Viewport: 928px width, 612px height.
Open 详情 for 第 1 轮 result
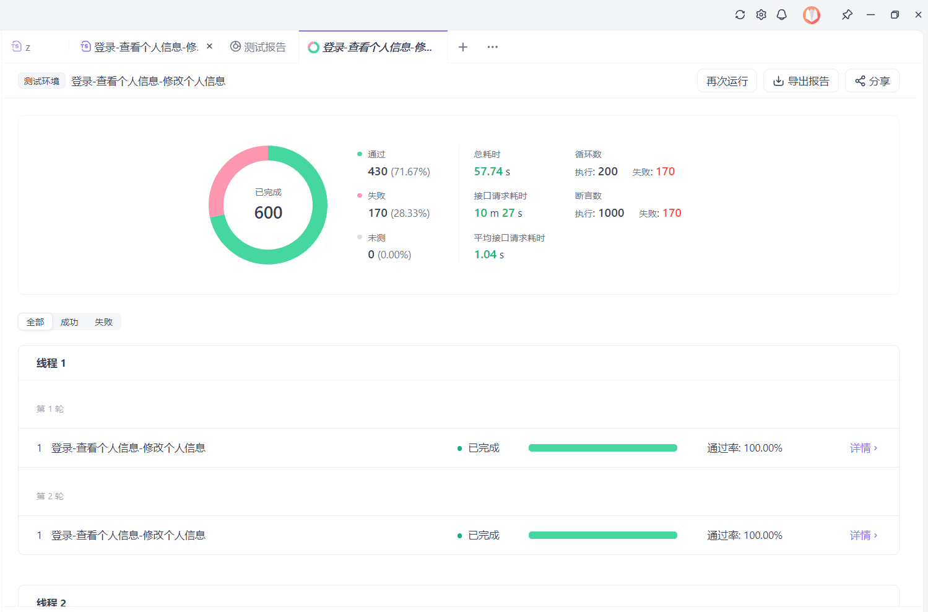click(864, 448)
